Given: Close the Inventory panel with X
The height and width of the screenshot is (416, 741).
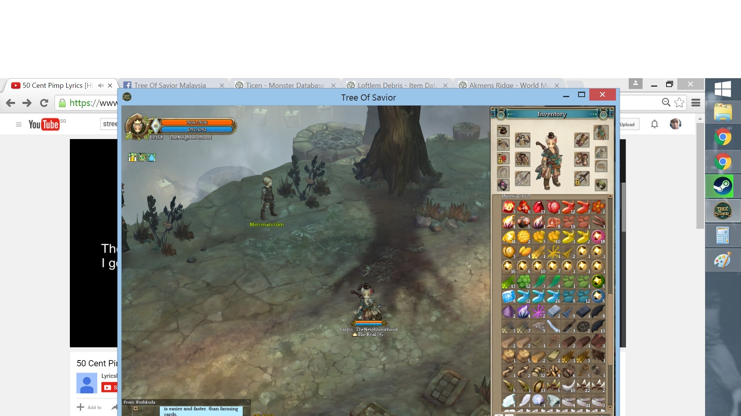Looking at the screenshot, I should [x=501, y=115].
